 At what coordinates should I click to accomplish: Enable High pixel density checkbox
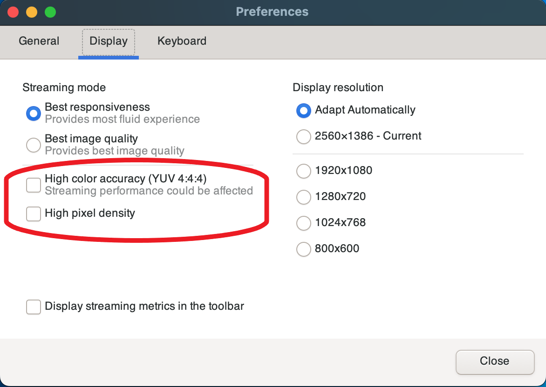coord(34,214)
